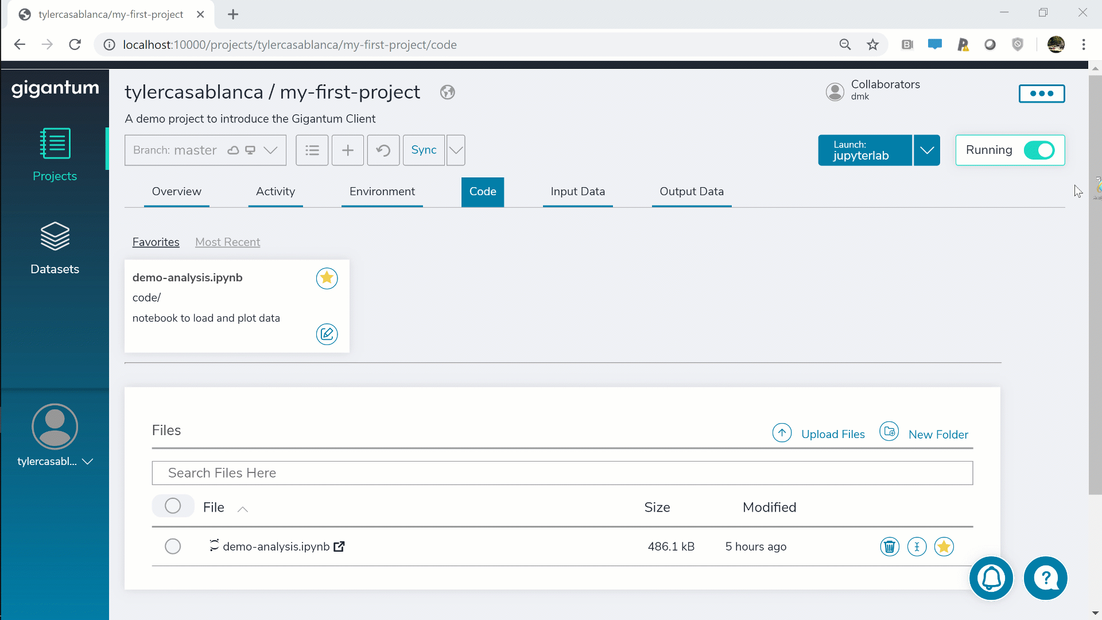Rename demo-analysis.ipynb with rename icon
The image size is (1102, 620).
tap(917, 547)
